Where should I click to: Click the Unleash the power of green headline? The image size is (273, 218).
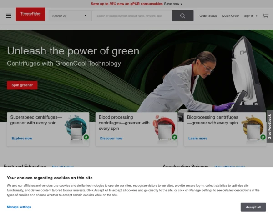tap(73, 51)
